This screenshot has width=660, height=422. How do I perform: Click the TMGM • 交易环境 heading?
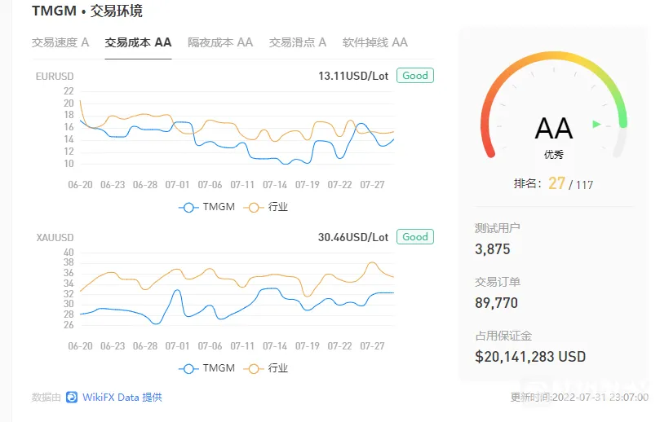click(87, 11)
